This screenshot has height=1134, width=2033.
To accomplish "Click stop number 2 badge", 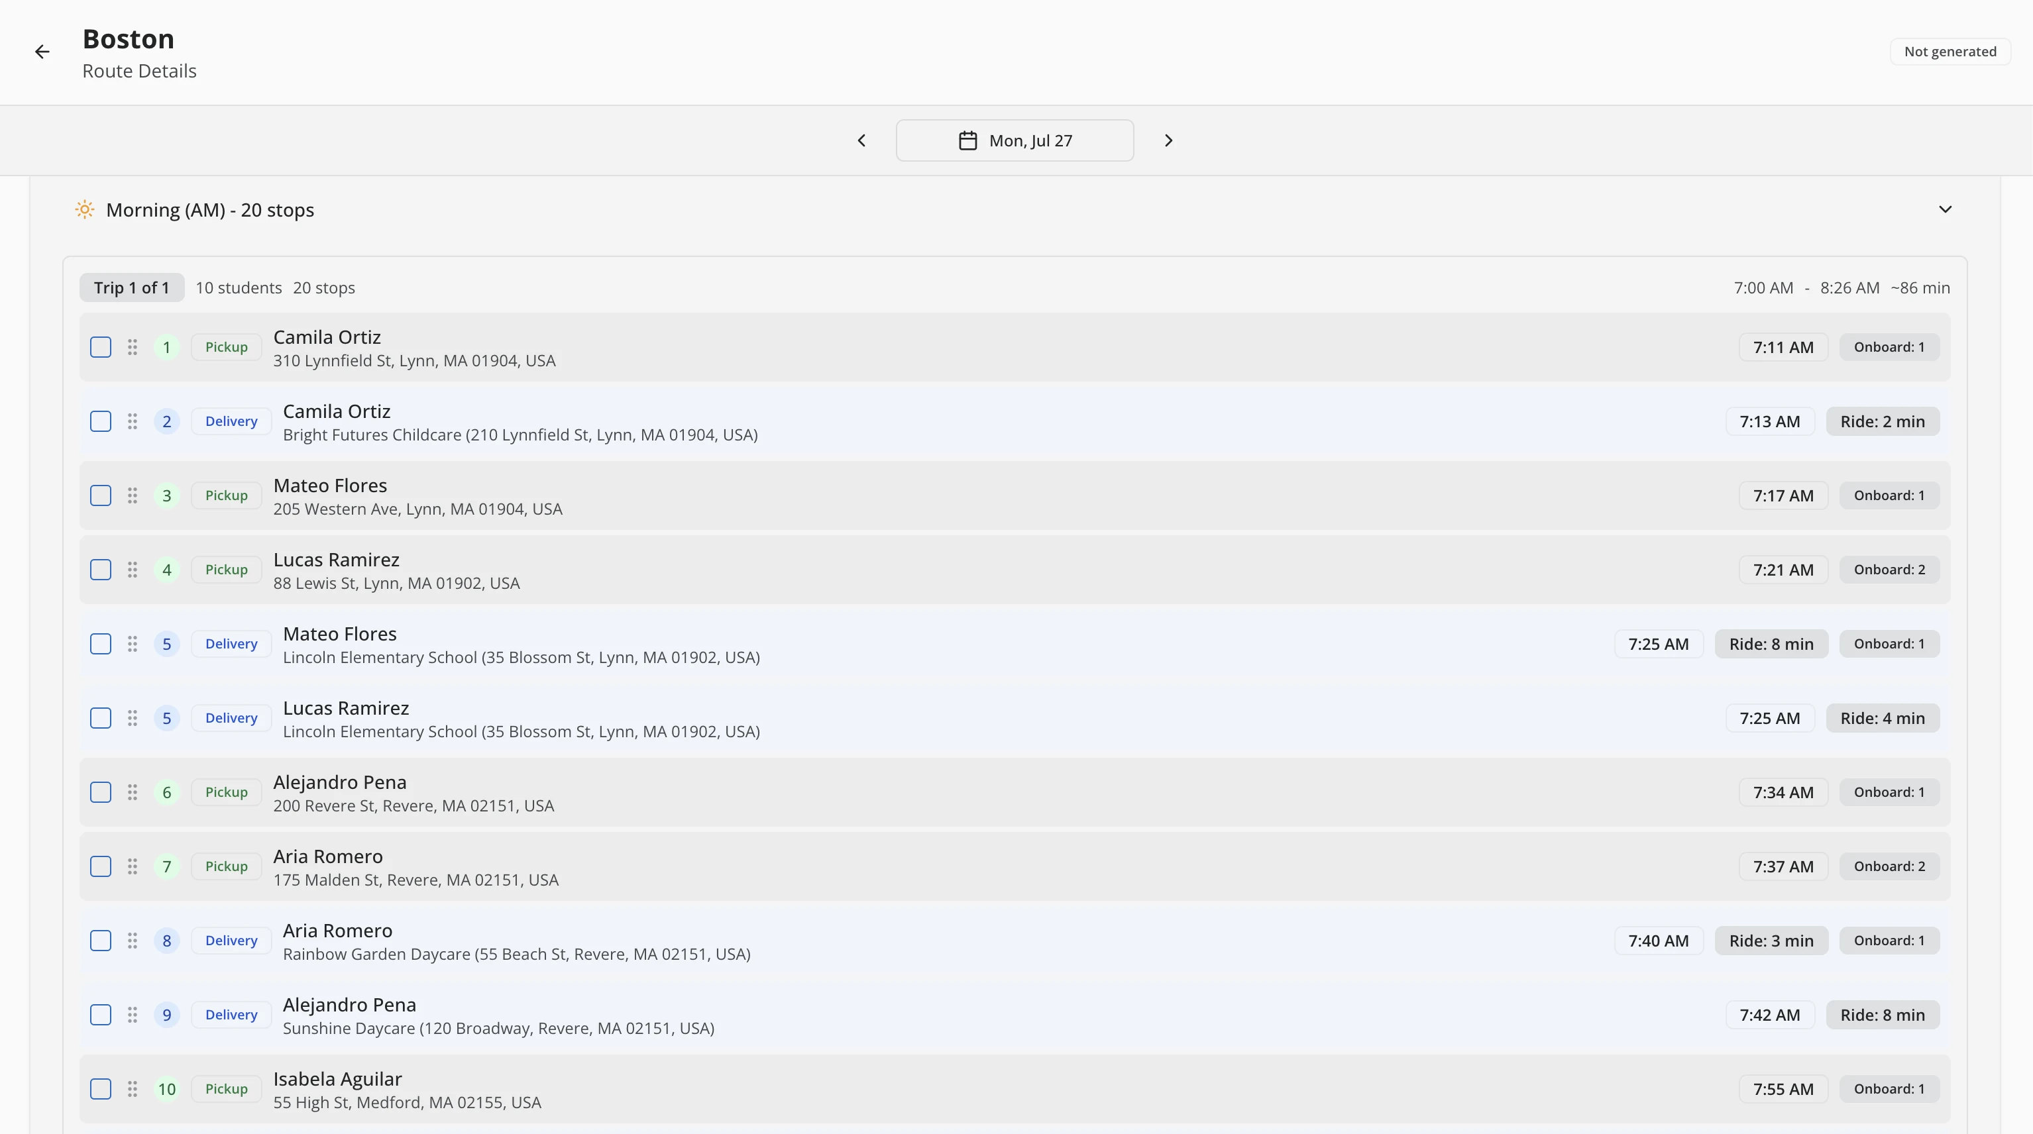I will (x=166, y=421).
